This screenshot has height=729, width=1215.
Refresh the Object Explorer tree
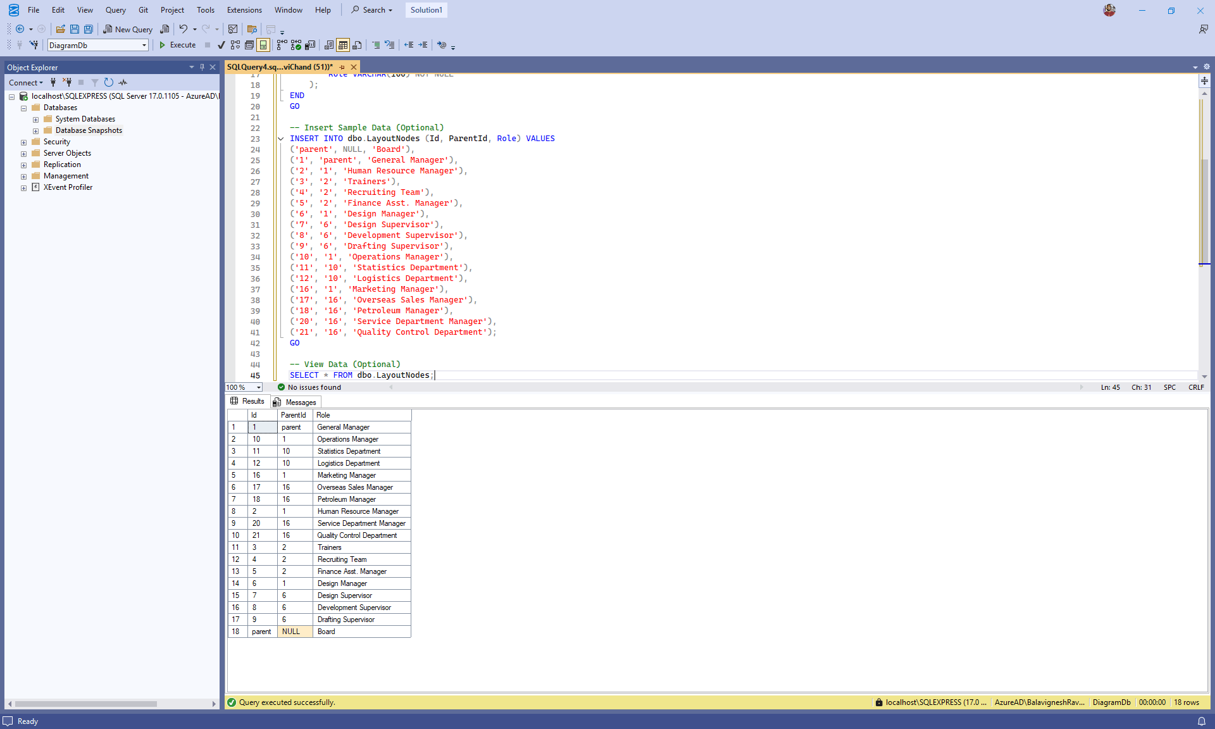click(109, 82)
